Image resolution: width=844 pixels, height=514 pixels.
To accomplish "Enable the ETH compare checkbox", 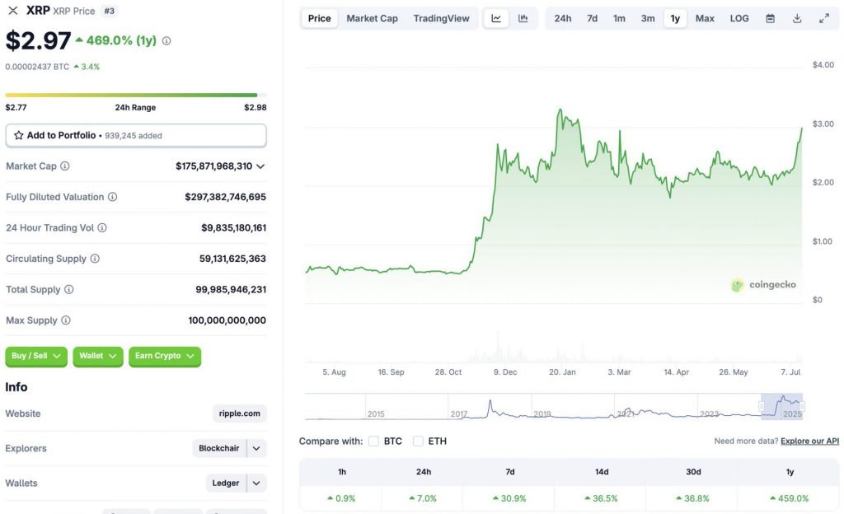I will tap(417, 441).
